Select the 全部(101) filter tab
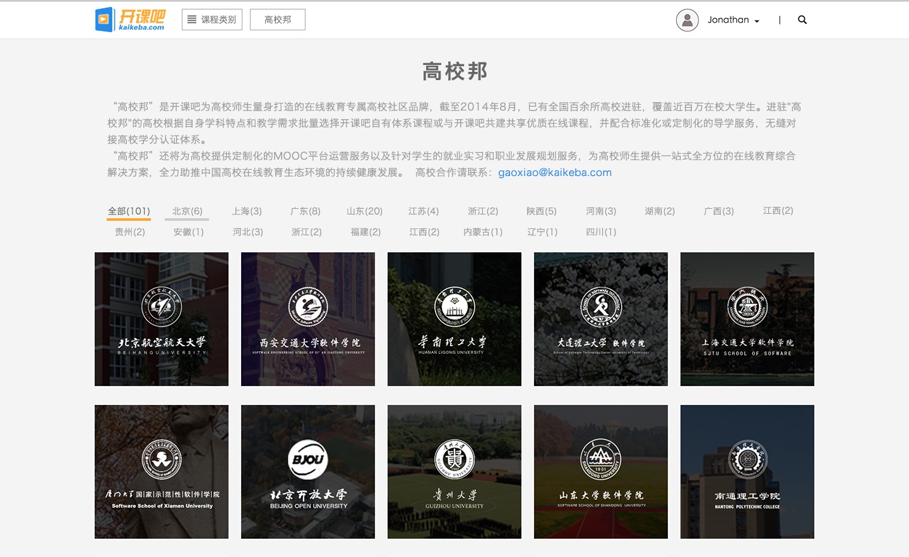This screenshot has width=909, height=557. point(129,211)
